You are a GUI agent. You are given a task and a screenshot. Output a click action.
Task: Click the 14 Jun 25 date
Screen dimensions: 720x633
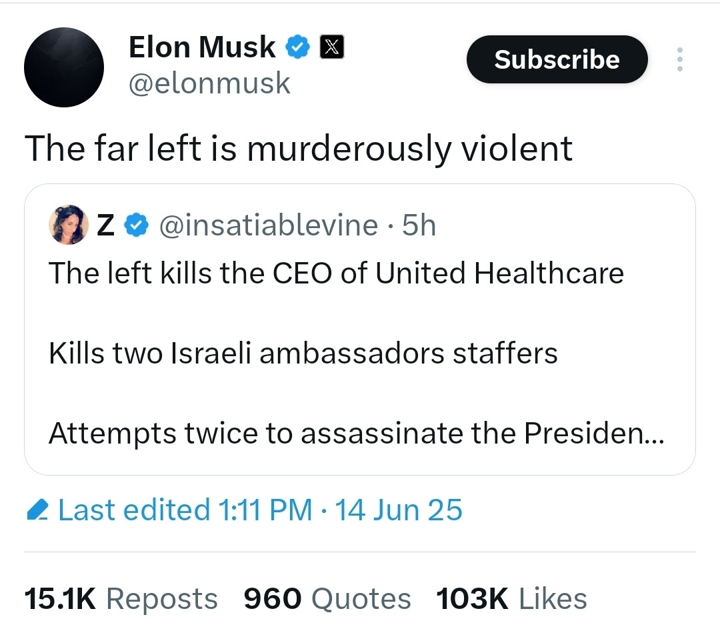tap(398, 511)
